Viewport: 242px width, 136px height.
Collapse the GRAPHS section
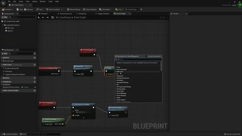[2, 58]
